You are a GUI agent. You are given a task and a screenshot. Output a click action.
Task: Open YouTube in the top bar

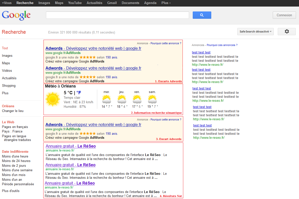[x=75, y=3]
